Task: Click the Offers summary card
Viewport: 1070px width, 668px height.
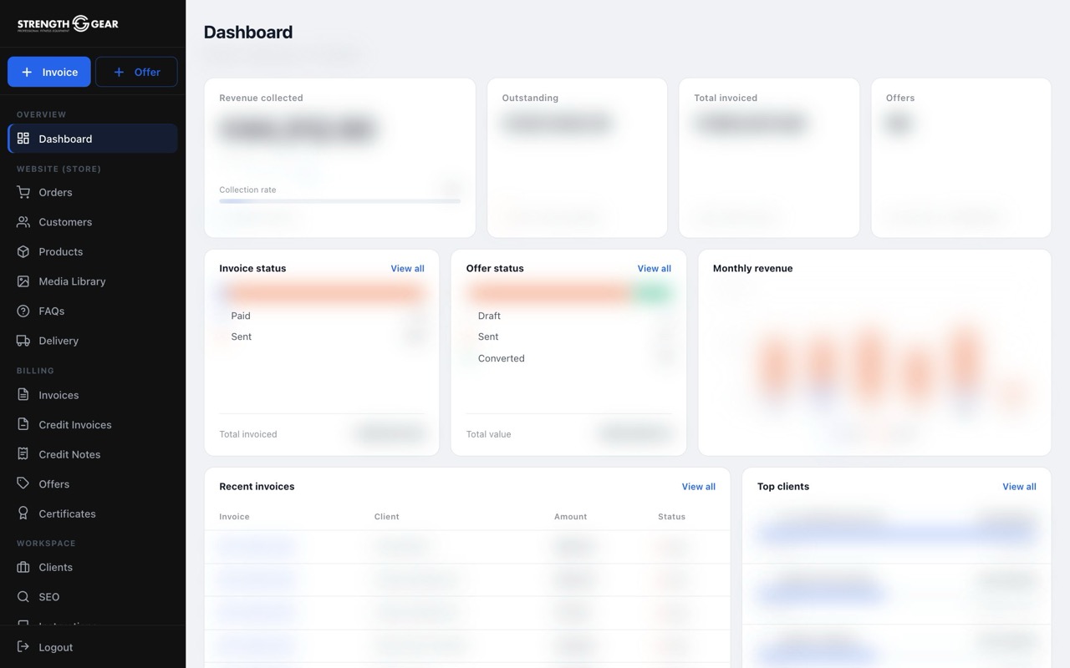Action: [961, 158]
